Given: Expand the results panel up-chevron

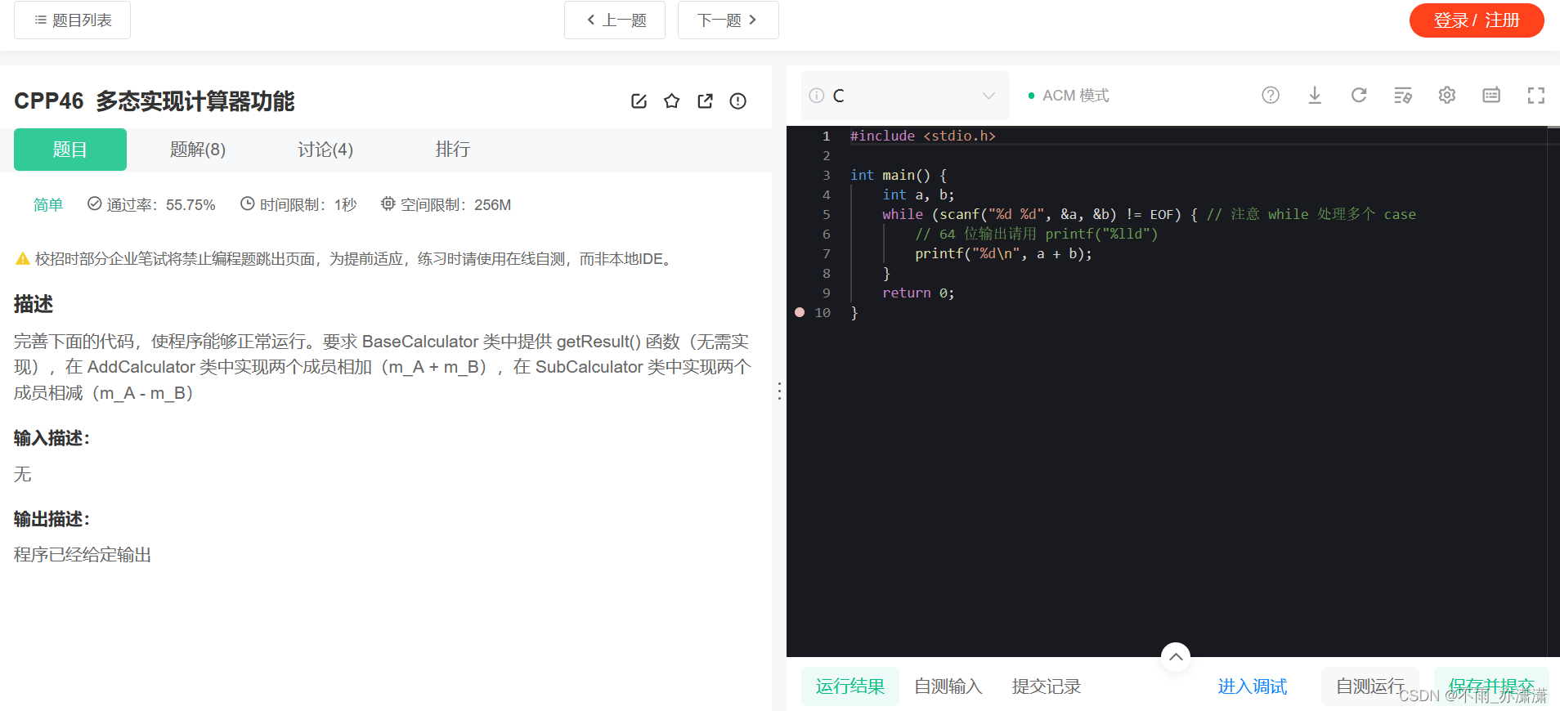Looking at the screenshot, I should [1176, 656].
